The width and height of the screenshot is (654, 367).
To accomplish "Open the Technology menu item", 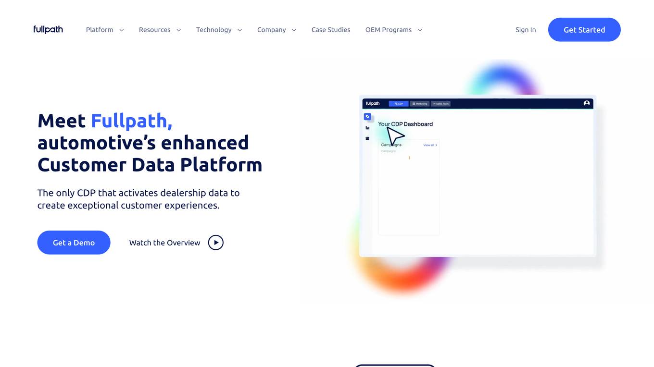I will click(x=214, y=30).
